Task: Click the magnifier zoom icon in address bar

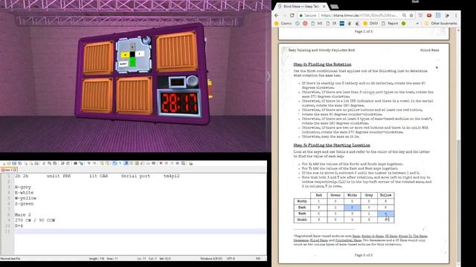Action: tap(404, 15)
